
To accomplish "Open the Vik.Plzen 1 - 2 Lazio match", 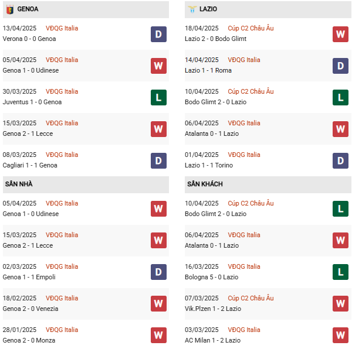I will tap(212, 309).
